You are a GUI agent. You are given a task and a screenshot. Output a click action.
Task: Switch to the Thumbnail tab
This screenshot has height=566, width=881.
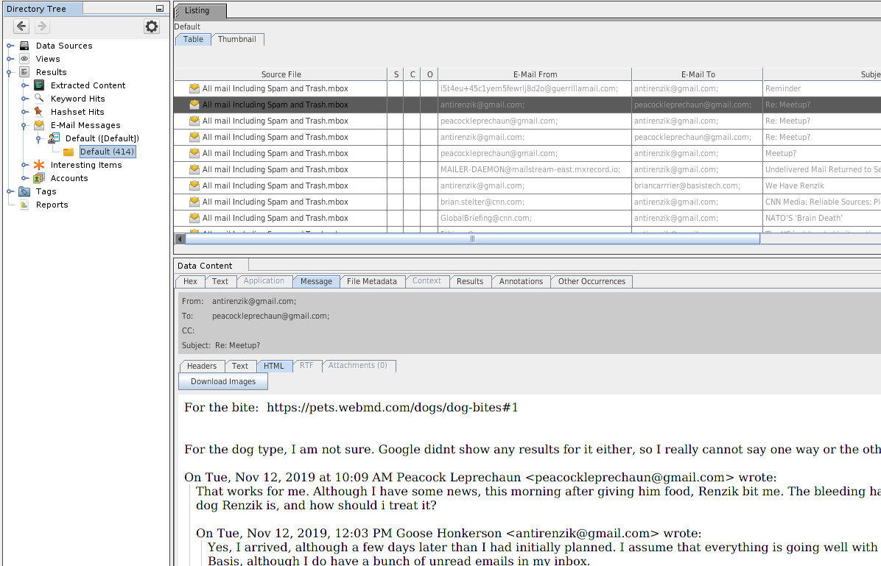coord(236,40)
